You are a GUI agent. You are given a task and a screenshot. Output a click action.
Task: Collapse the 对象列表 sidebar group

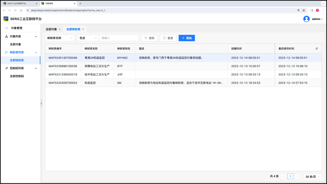point(36,37)
